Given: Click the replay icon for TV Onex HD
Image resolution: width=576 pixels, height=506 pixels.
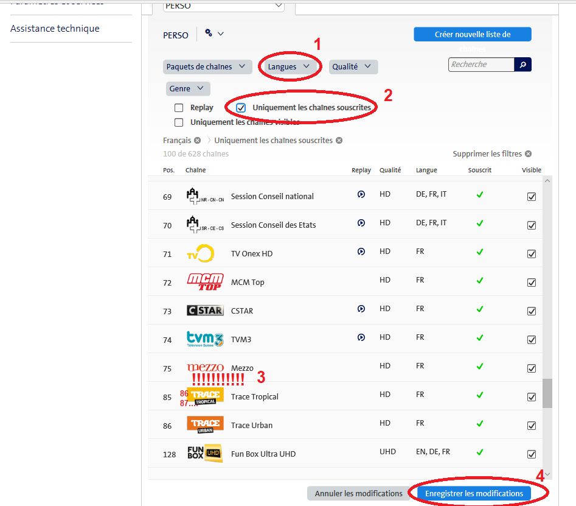Looking at the screenshot, I should tap(361, 251).
